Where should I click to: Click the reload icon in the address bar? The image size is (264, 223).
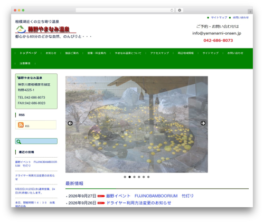(x=172, y=10)
